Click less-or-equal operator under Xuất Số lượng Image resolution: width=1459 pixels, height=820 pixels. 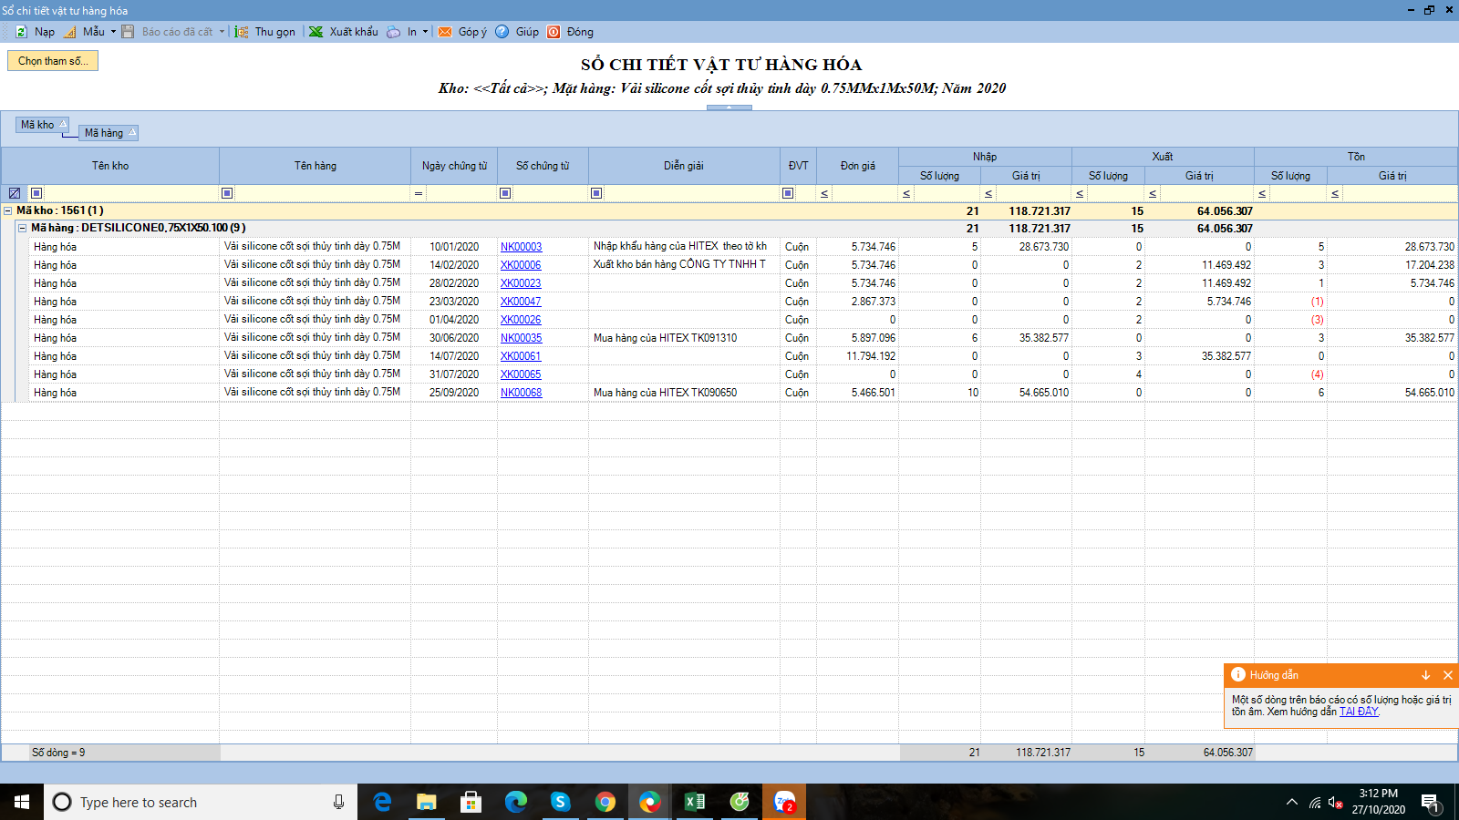click(1080, 193)
